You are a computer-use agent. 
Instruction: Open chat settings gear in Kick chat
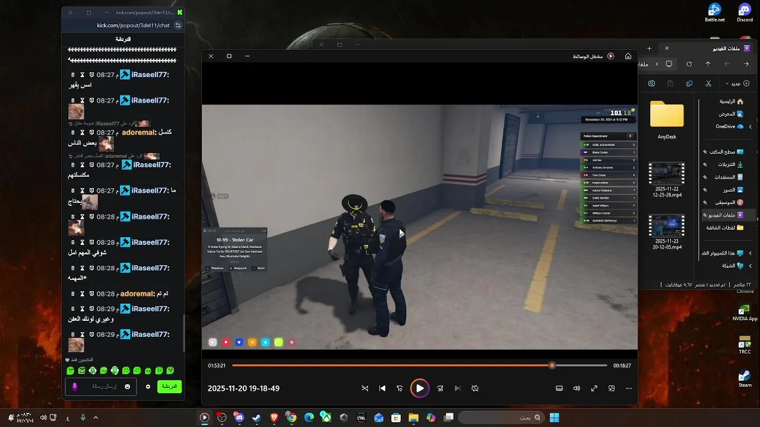[x=148, y=387]
